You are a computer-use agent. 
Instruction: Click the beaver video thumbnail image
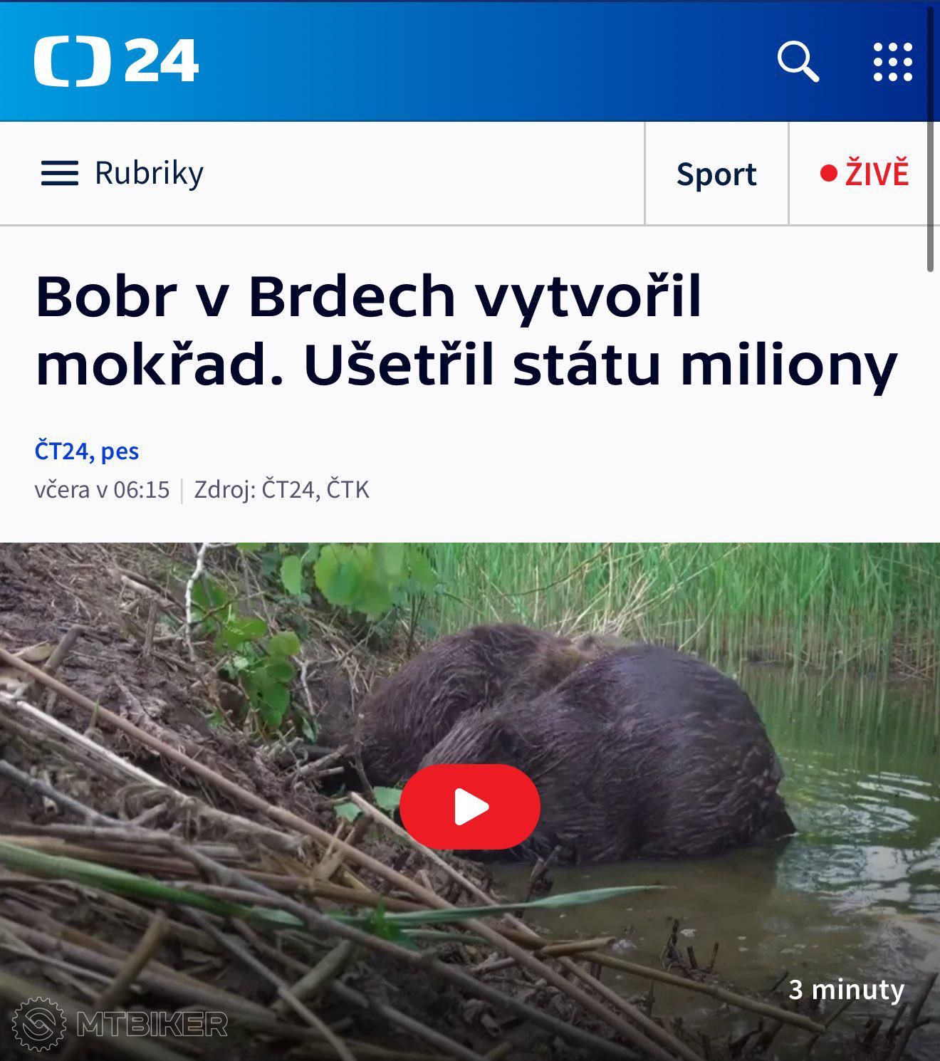tap(470, 802)
